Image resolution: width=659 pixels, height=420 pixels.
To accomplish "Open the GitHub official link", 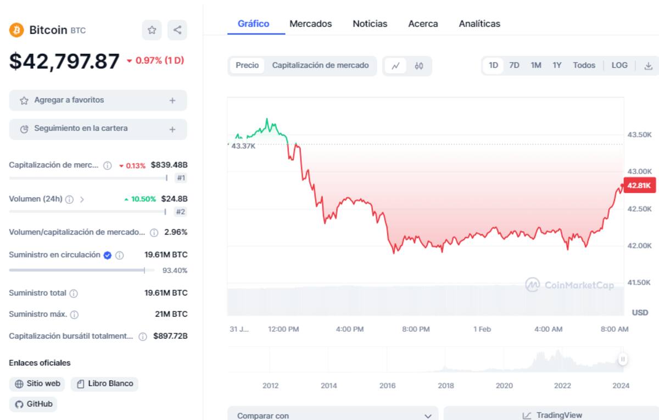I will point(33,404).
